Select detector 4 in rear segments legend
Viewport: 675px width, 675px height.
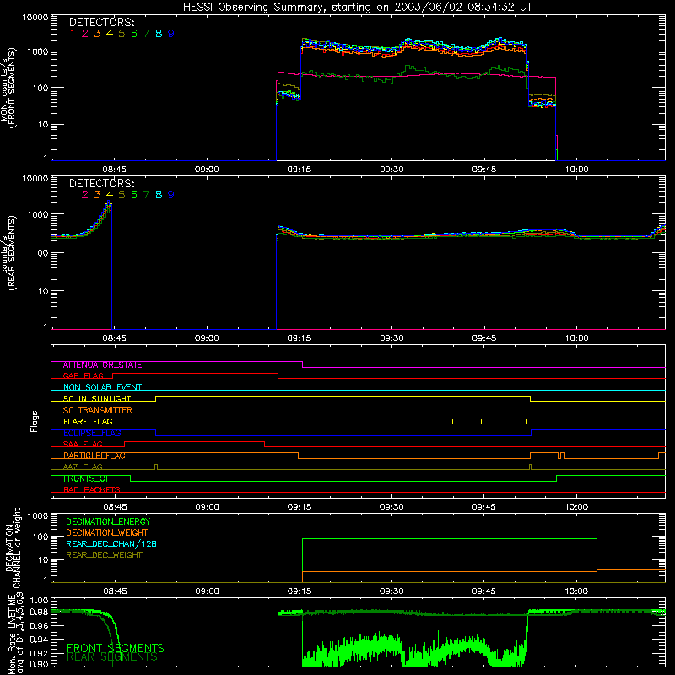point(110,195)
